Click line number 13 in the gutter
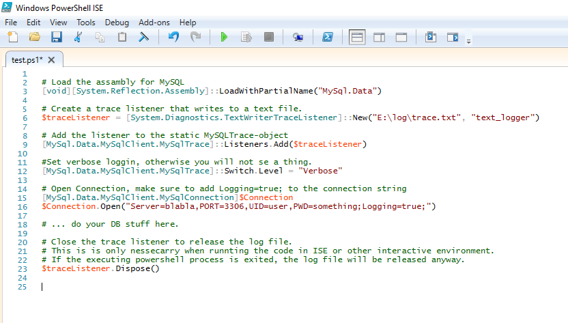The image size is (568, 323). click(x=22, y=180)
